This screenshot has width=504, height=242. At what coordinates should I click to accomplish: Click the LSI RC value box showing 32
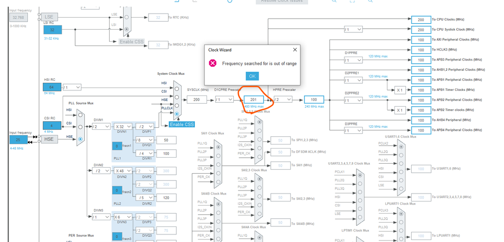pos(53,30)
